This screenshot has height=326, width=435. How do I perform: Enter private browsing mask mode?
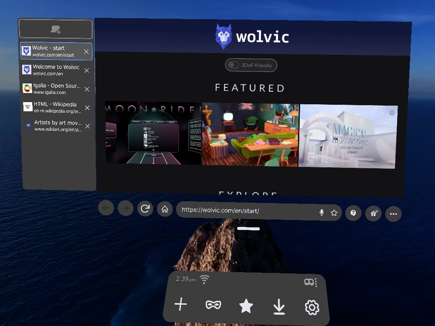point(213,305)
